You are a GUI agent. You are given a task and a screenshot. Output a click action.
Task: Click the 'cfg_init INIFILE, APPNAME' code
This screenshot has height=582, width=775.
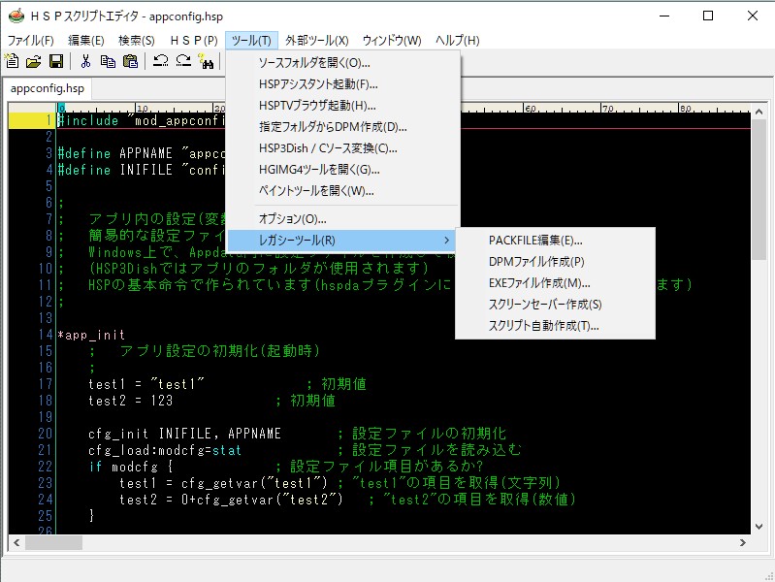click(x=184, y=434)
